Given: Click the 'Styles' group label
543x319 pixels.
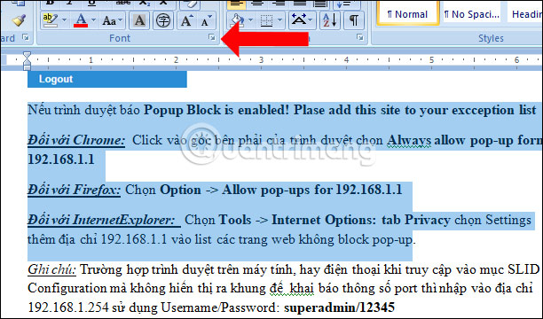Looking at the screenshot, I should click(491, 38).
